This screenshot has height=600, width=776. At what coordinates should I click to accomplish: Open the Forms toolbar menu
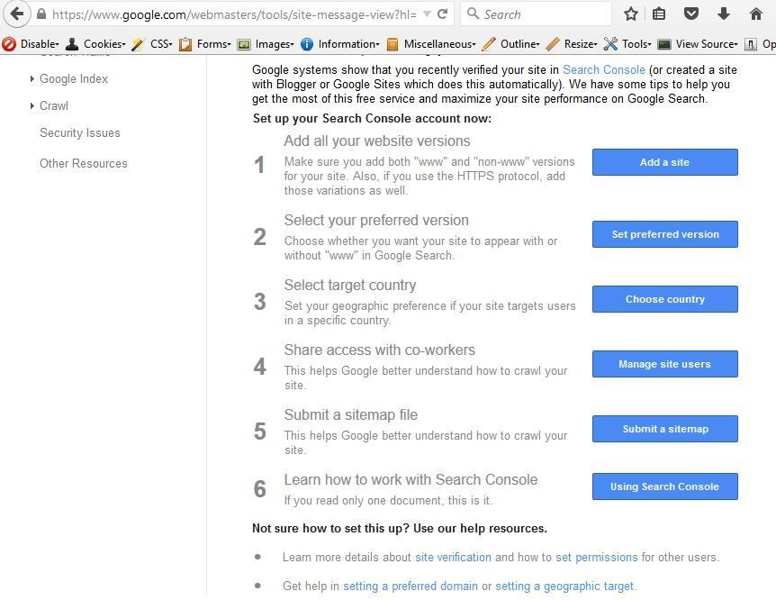[213, 44]
